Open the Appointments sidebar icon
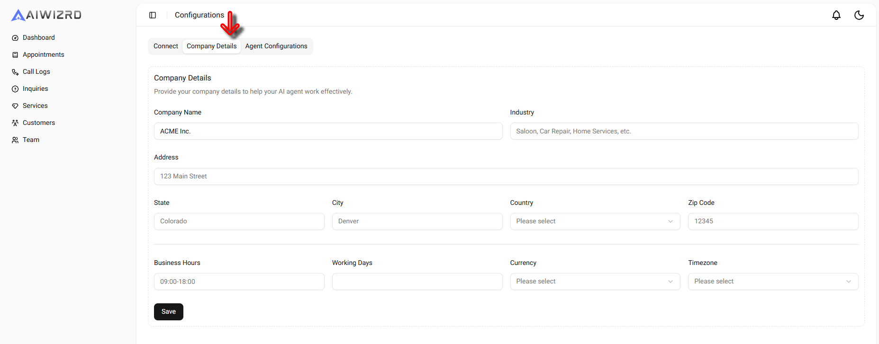 (x=15, y=55)
